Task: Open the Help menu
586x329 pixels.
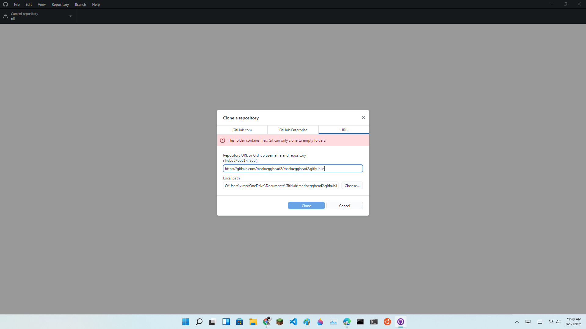Action: tap(96, 4)
